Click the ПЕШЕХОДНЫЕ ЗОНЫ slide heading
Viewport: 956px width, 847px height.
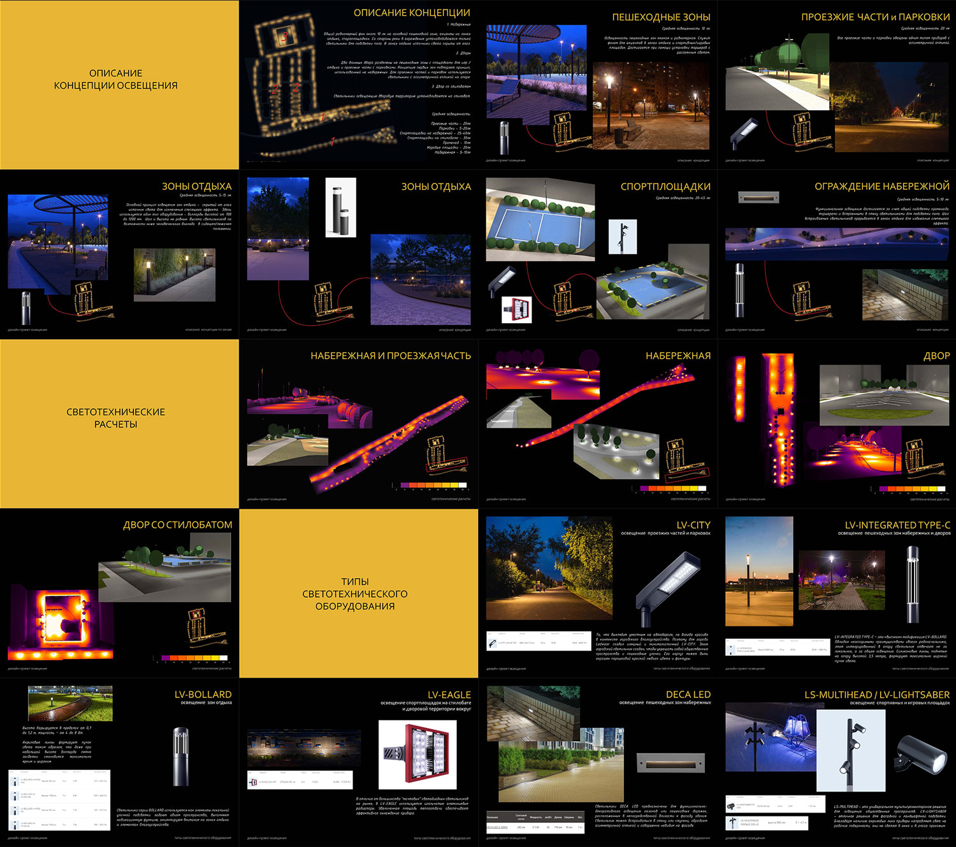point(661,17)
